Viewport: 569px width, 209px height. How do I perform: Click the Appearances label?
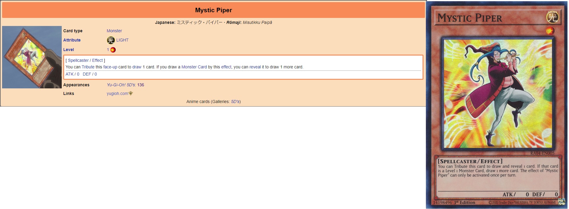76,85
